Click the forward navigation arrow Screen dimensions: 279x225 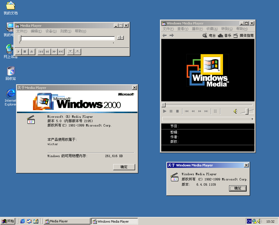[171, 35]
